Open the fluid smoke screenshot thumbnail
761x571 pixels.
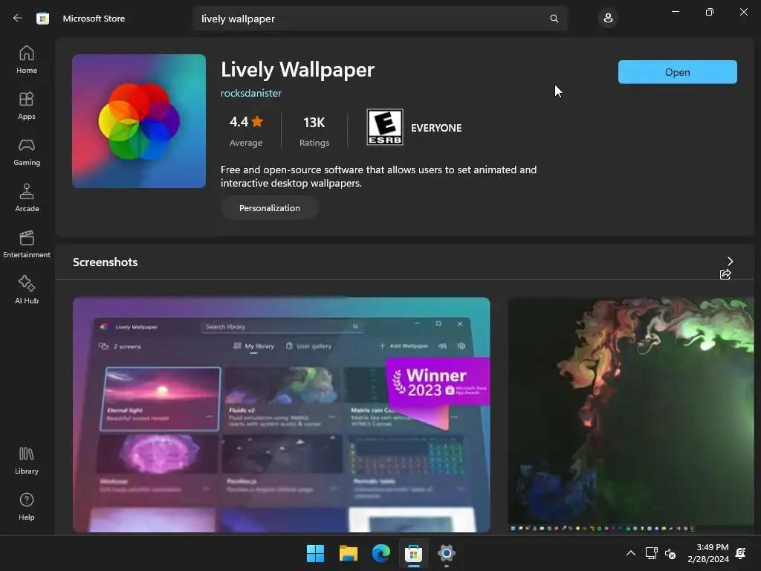(x=631, y=415)
